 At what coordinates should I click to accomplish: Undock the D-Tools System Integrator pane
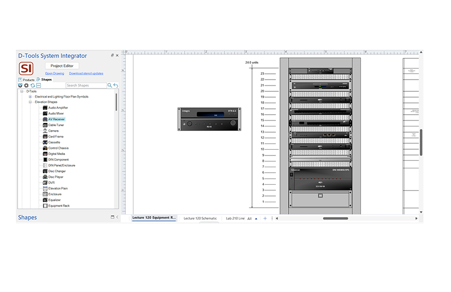click(x=112, y=55)
